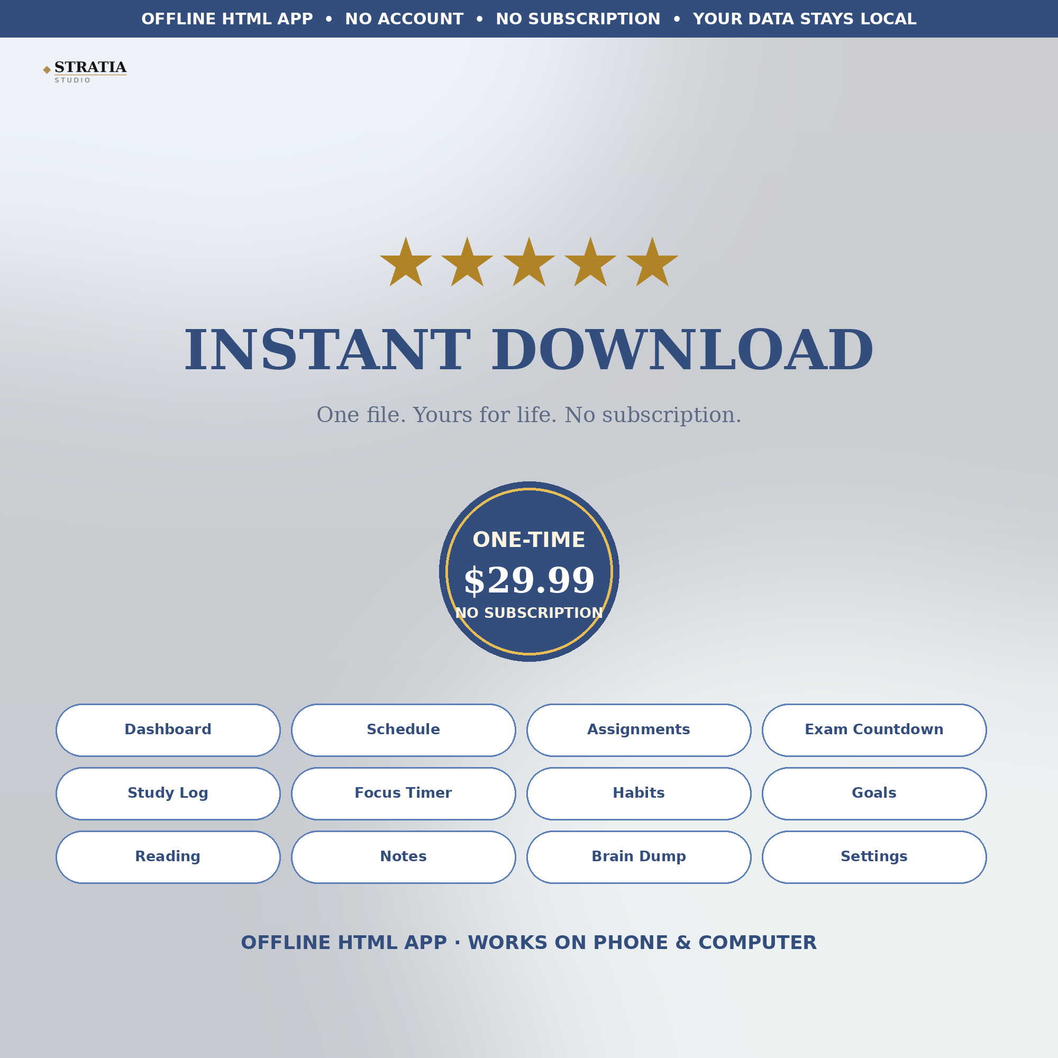Open the Exam Countdown pill
Screen dimensions: 1058x1058
[x=874, y=730]
